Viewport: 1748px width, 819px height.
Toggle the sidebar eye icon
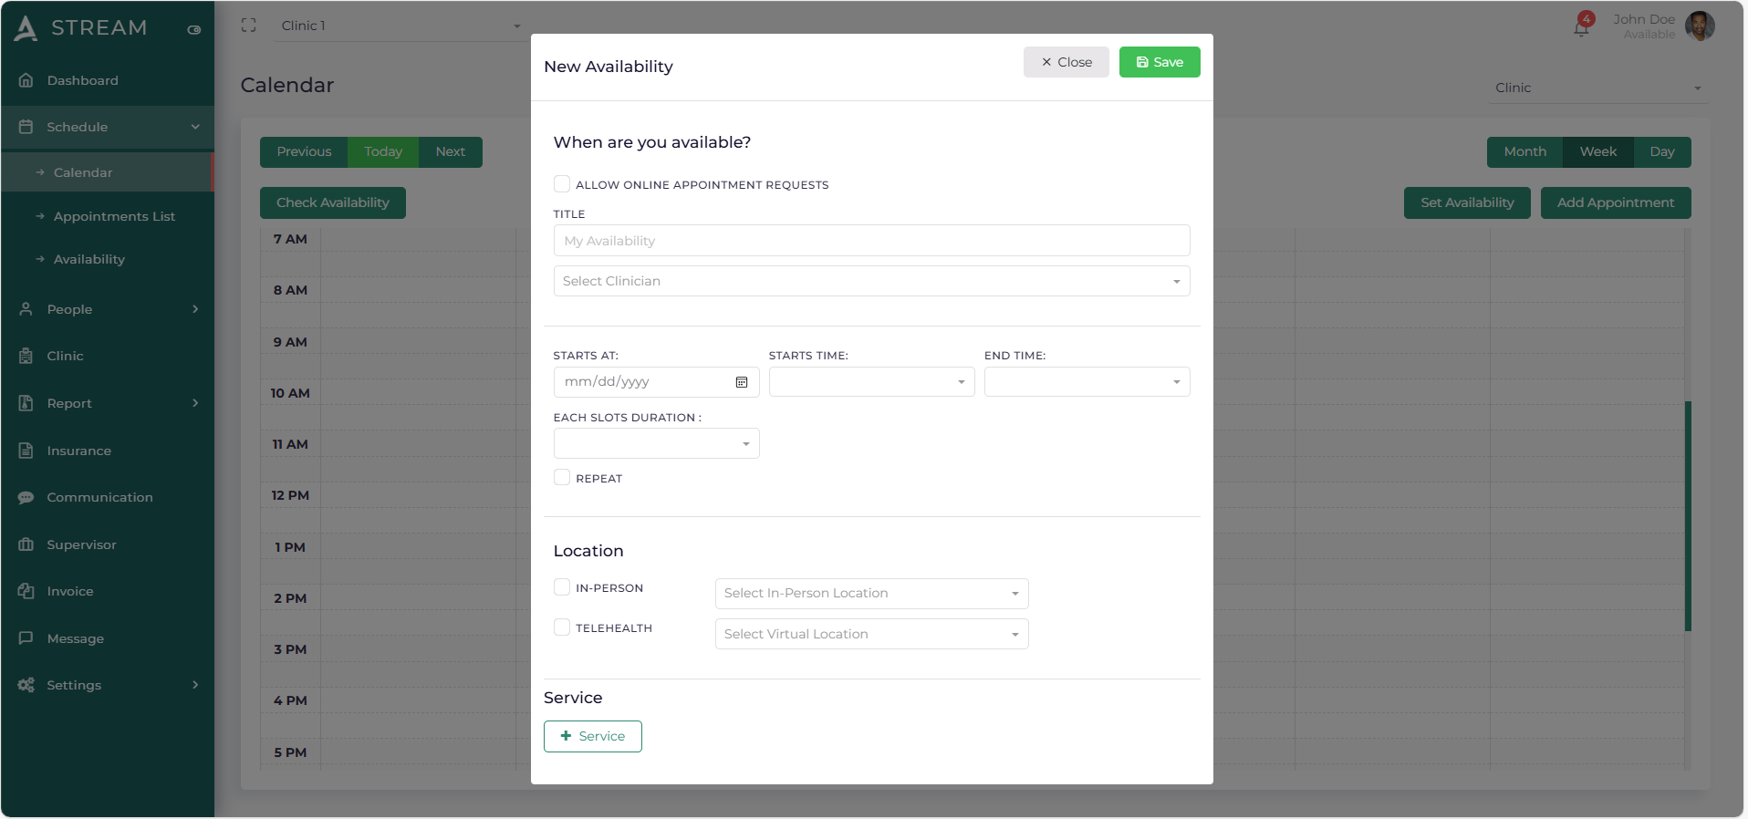pos(193,30)
